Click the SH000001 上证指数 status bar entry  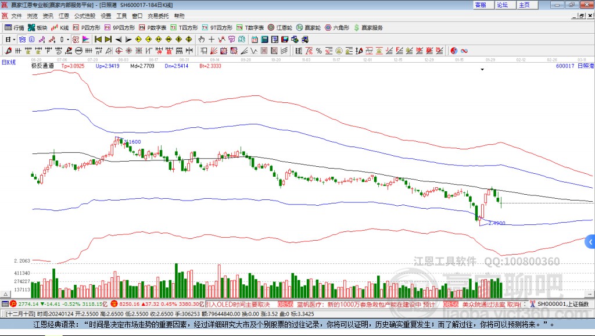pyautogui.click(x=562, y=304)
